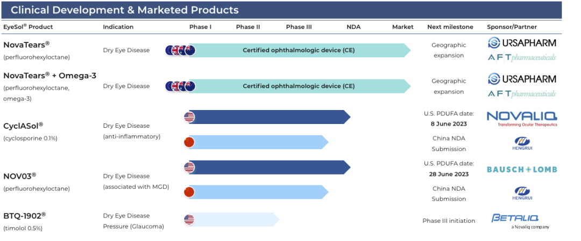Click the China flag in CyclASol row
This screenshot has height=241, width=581.
click(189, 142)
